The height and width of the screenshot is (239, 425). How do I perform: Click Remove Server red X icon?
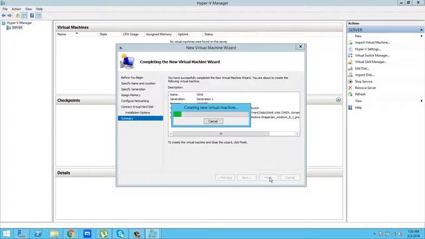pos(350,88)
